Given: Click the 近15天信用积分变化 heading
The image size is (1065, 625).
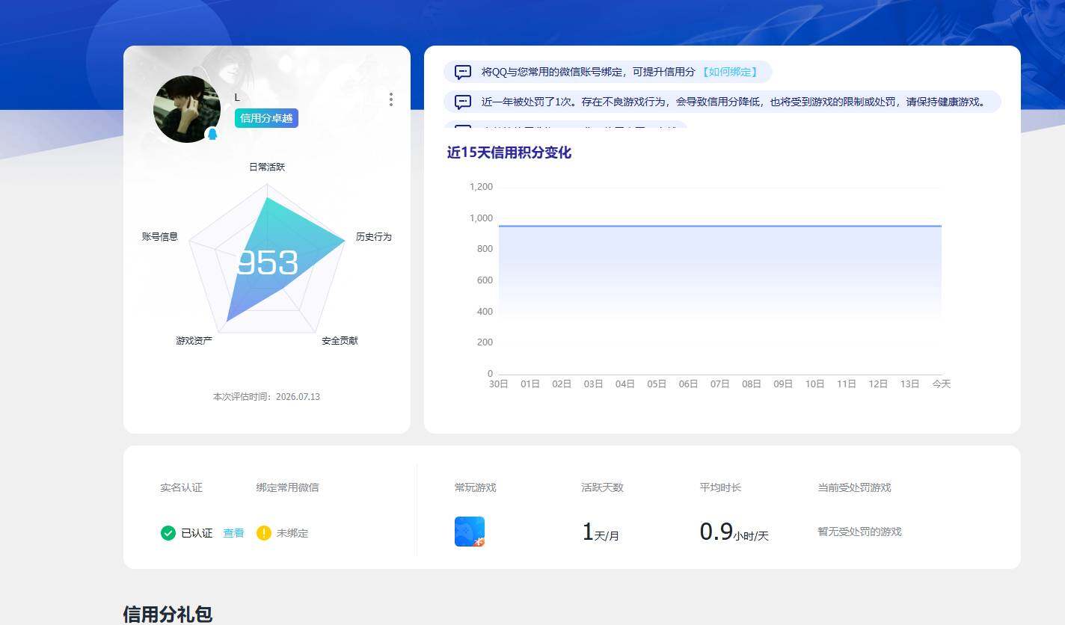Looking at the screenshot, I should click(509, 153).
